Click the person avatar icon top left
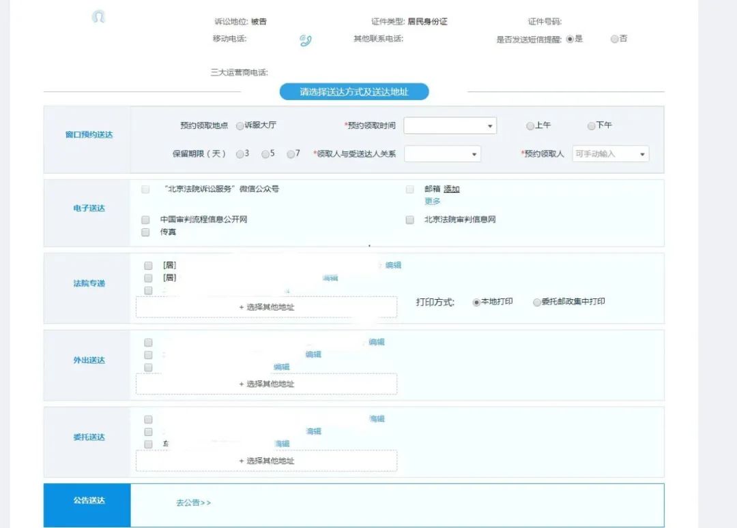This screenshot has width=737, height=528. coord(99,16)
